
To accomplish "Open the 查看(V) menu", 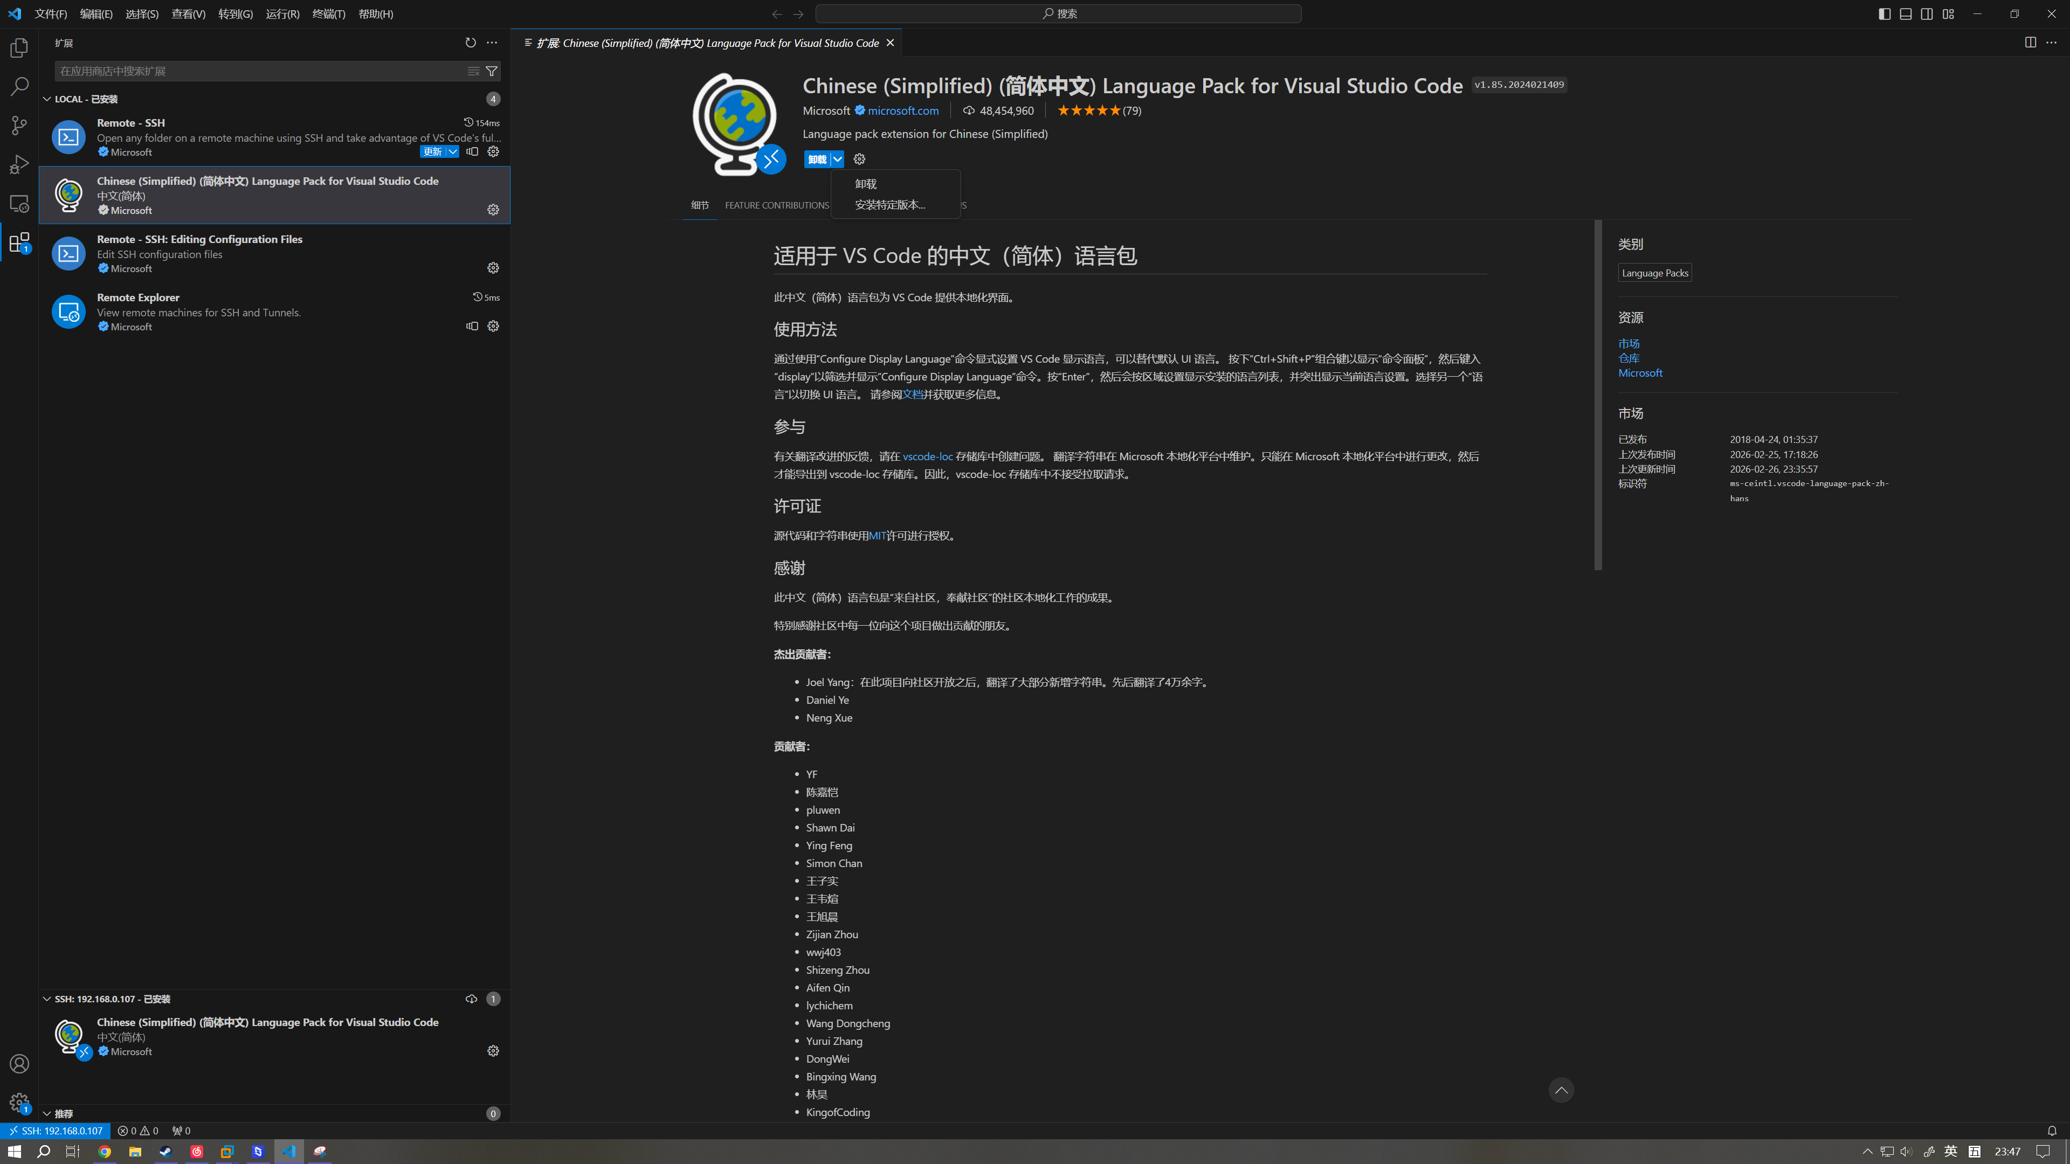I will pos(188,13).
